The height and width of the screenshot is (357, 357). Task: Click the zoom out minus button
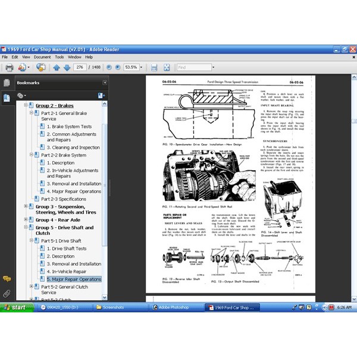click(x=109, y=67)
